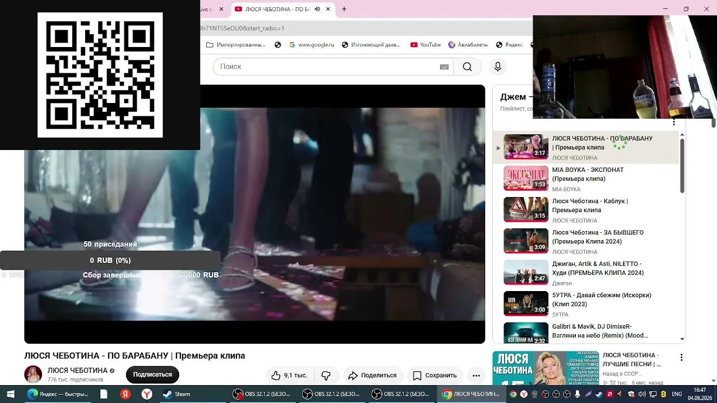Subscribe with the Подписаться button
Viewport: 717px width, 403px height.
(x=152, y=375)
